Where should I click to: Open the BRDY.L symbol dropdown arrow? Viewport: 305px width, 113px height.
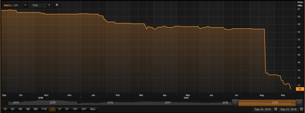click(25, 5)
